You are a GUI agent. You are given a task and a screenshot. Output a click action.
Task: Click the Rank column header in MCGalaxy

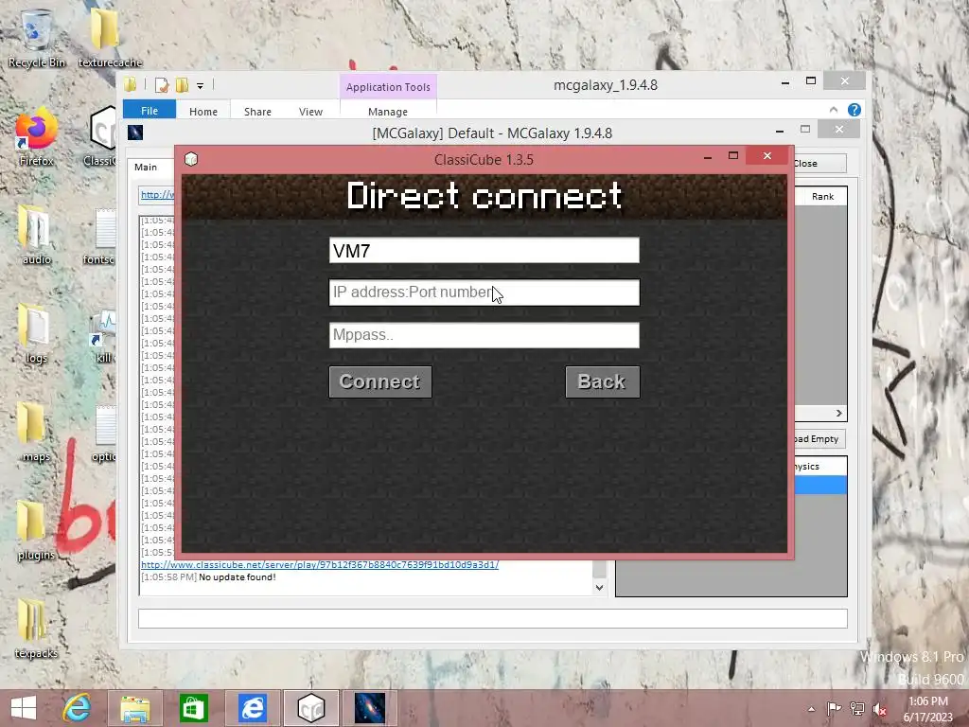click(x=822, y=197)
